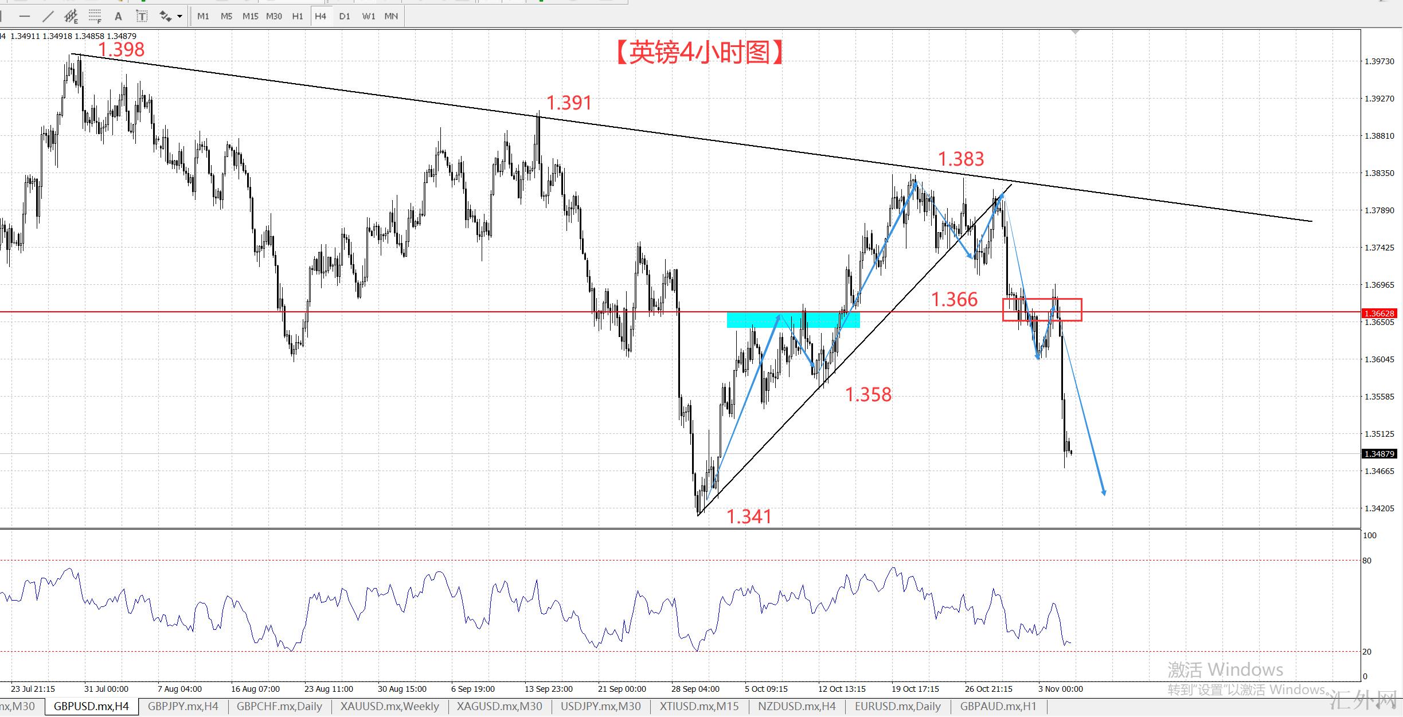Click the chart shift triangle marker

[1075, 32]
